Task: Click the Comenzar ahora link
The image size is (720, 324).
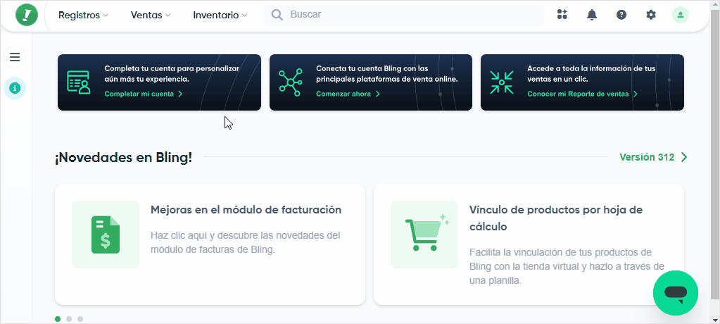Action: tap(343, 94)
